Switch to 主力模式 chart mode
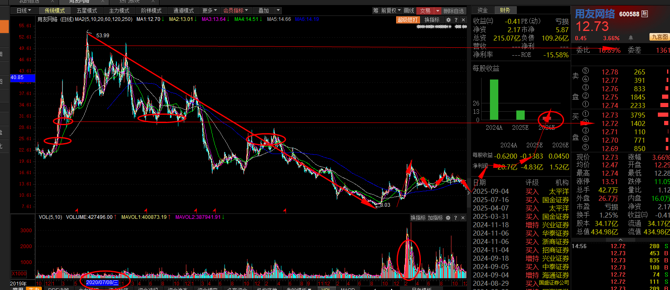Screen dimensions: 670x290 point(119,10)
